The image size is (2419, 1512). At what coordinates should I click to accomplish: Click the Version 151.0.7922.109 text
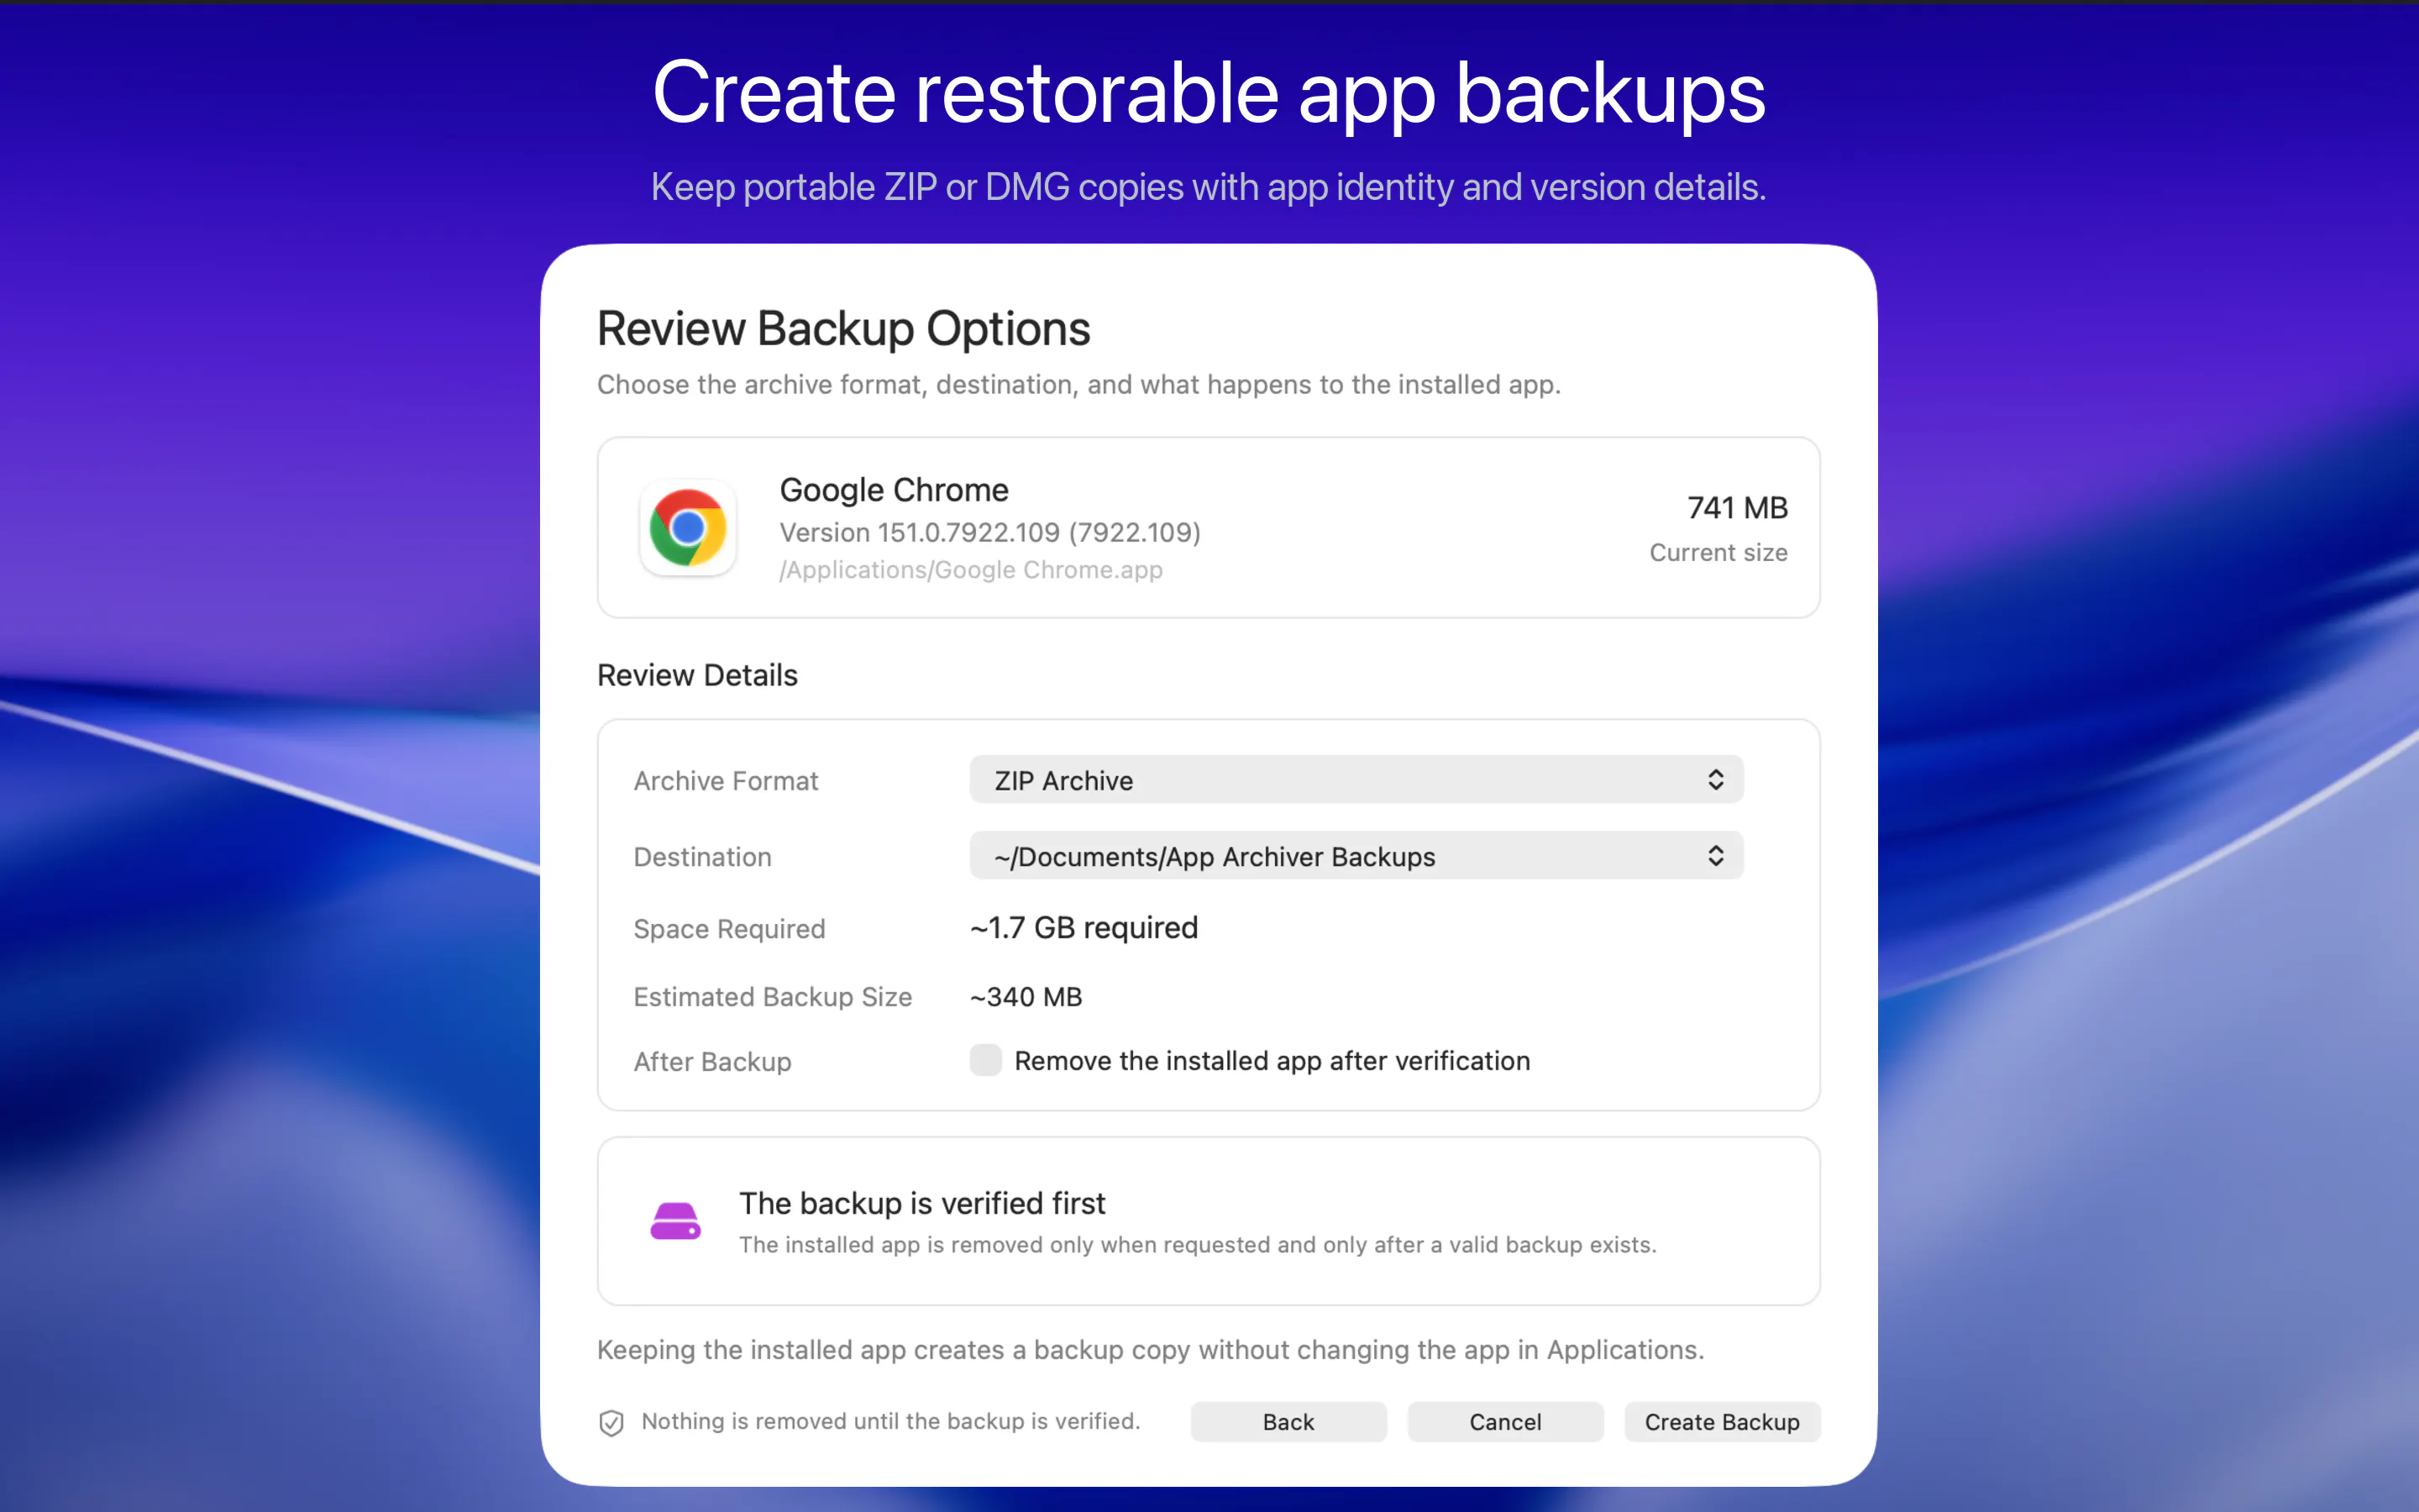989,532
